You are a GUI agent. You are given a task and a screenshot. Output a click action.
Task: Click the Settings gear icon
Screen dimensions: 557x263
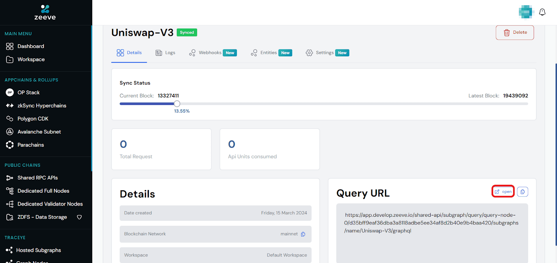(x=309, y=53)
